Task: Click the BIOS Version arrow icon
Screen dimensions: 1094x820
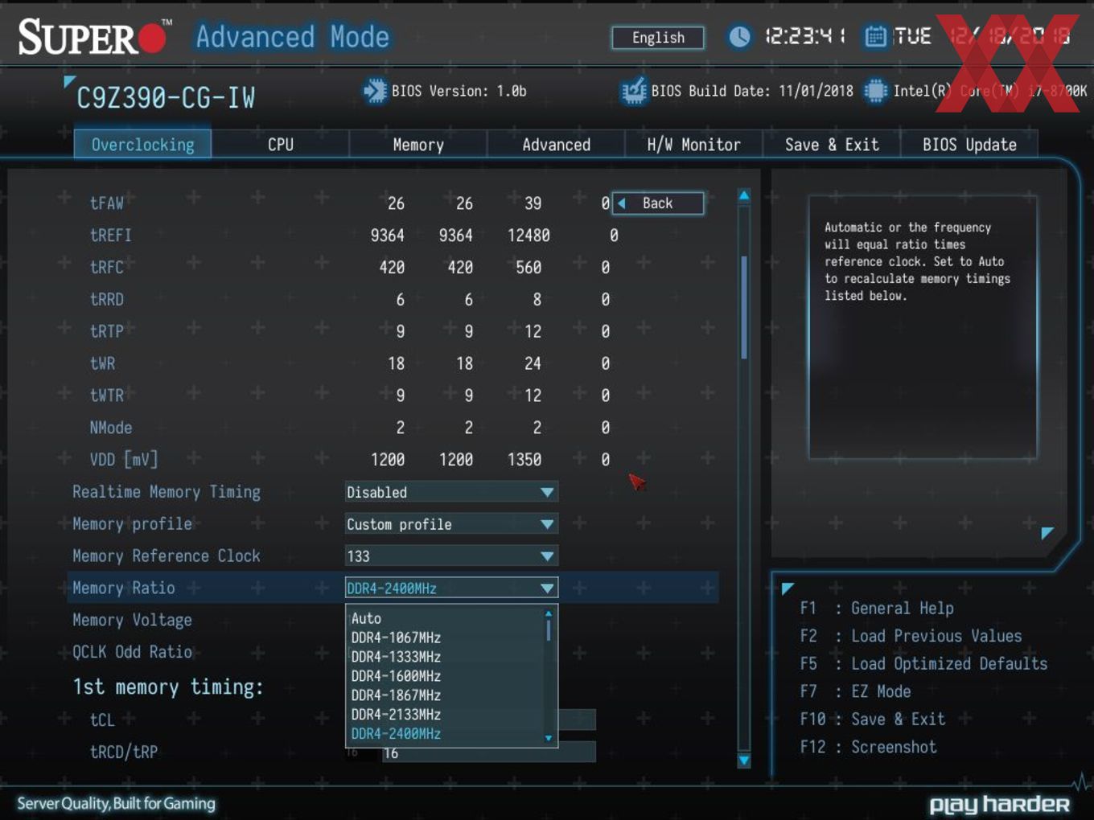Action: tap(375, 91)
